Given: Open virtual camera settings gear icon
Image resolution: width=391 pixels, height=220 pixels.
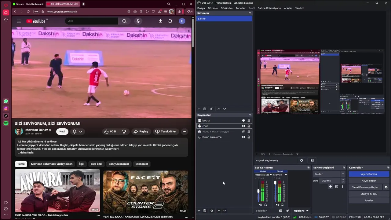Looking at the screenshot, I should (x=386, y=187).
